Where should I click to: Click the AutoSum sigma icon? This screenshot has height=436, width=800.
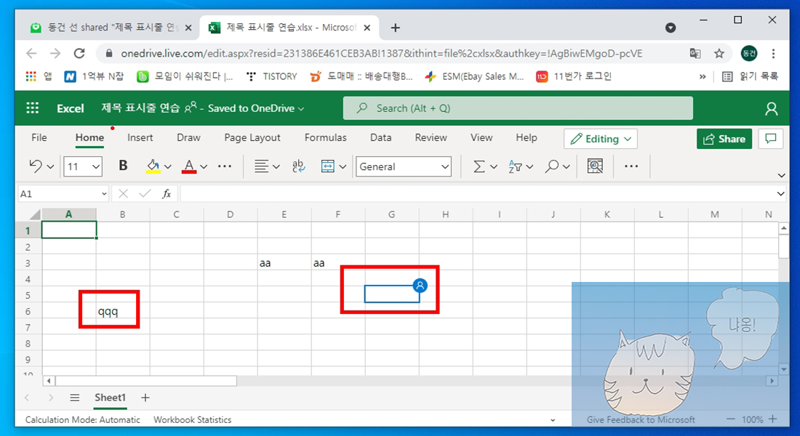[x=479, y=166]
